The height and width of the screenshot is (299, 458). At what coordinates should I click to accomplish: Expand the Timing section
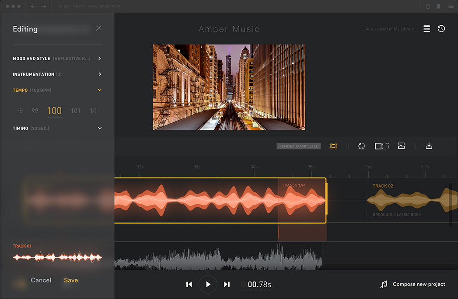[100, 128]
